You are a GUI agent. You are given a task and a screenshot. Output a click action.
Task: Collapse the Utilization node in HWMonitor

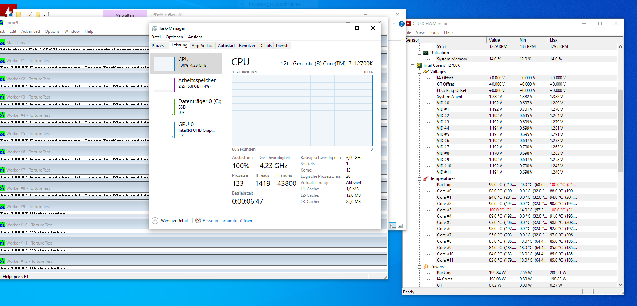coord(419,53)
